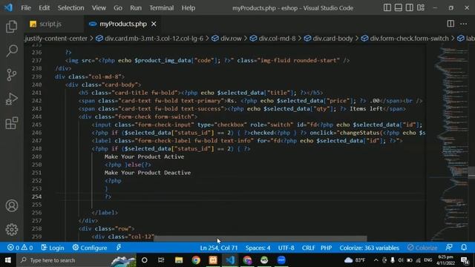Screen dimensions: 475x267
Task: Expand the justify-content-center breadcrumb
Action: click(56, 39)
